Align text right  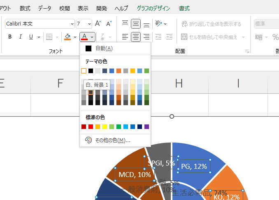[146, 37]
